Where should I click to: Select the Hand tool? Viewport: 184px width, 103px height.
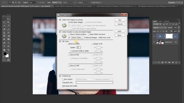[x=4, y=50]
